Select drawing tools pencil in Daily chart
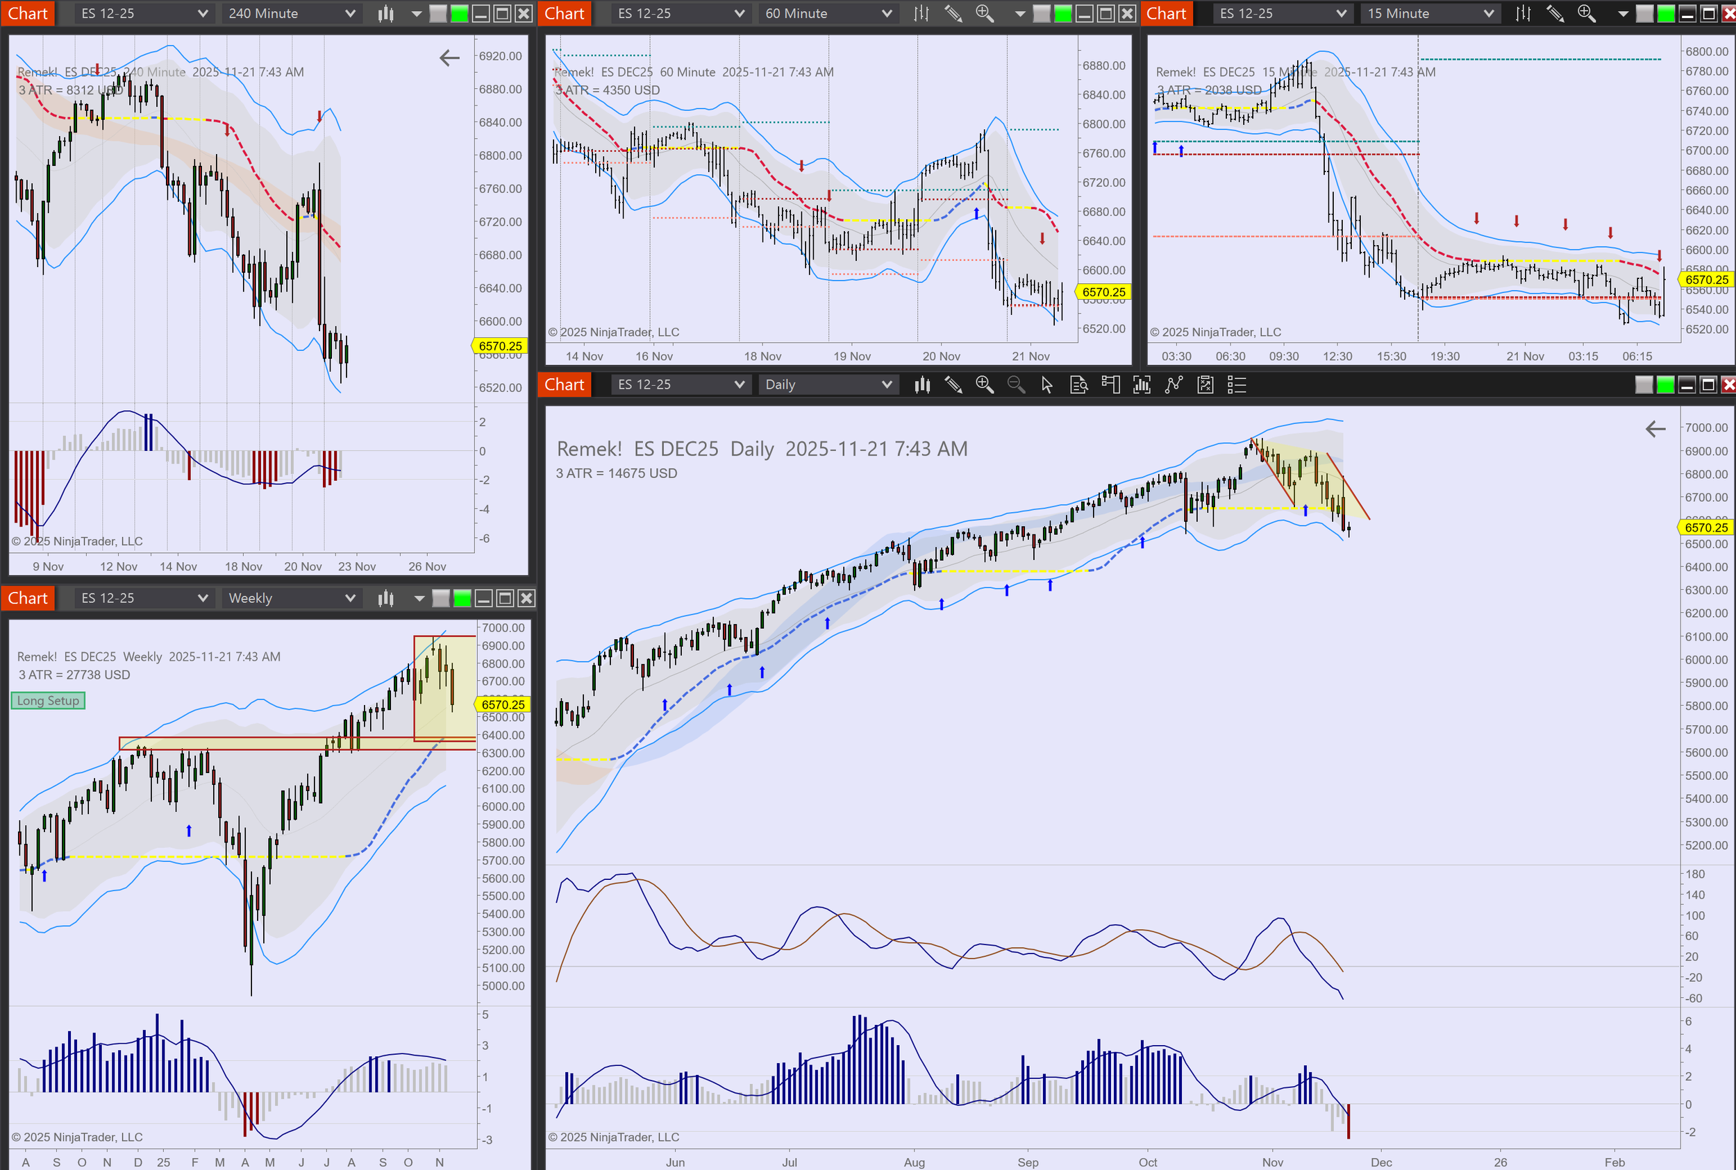1736x1170 pixels. pyautogui.click(x=953, y=384)
